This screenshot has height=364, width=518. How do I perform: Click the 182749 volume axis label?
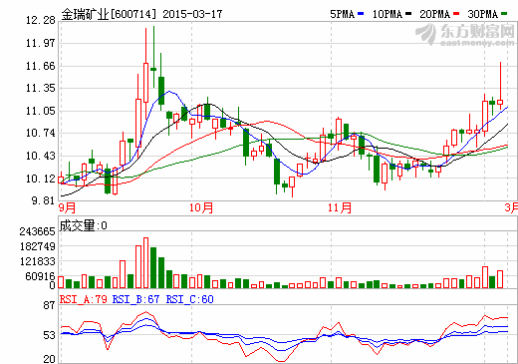tap(37, 246)
